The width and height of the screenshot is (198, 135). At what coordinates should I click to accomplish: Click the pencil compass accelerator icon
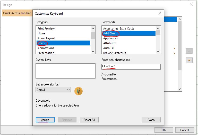coord(79,91)
